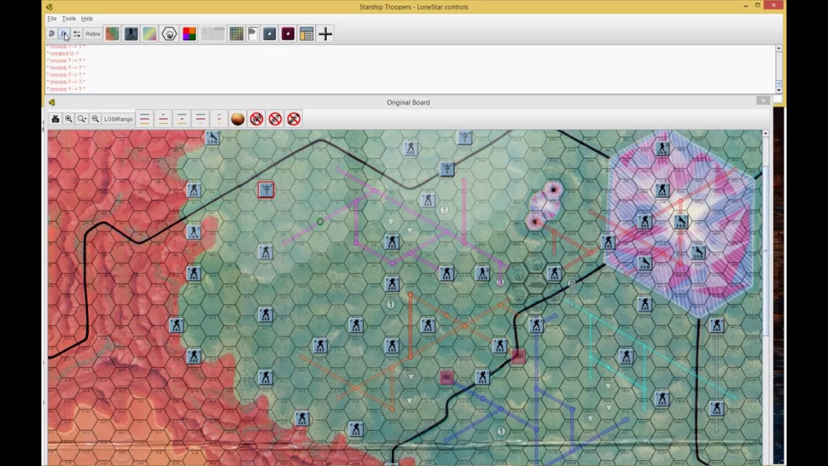The height and width of the screenshot is (466, 828).
Task: Close the Original Board window
Action: [763, 101]
